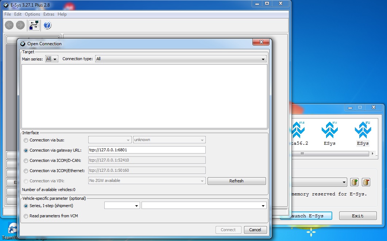Click the forward arrow toolbar icon
This screenshot has width=387, height=241.
click(20, 25)
